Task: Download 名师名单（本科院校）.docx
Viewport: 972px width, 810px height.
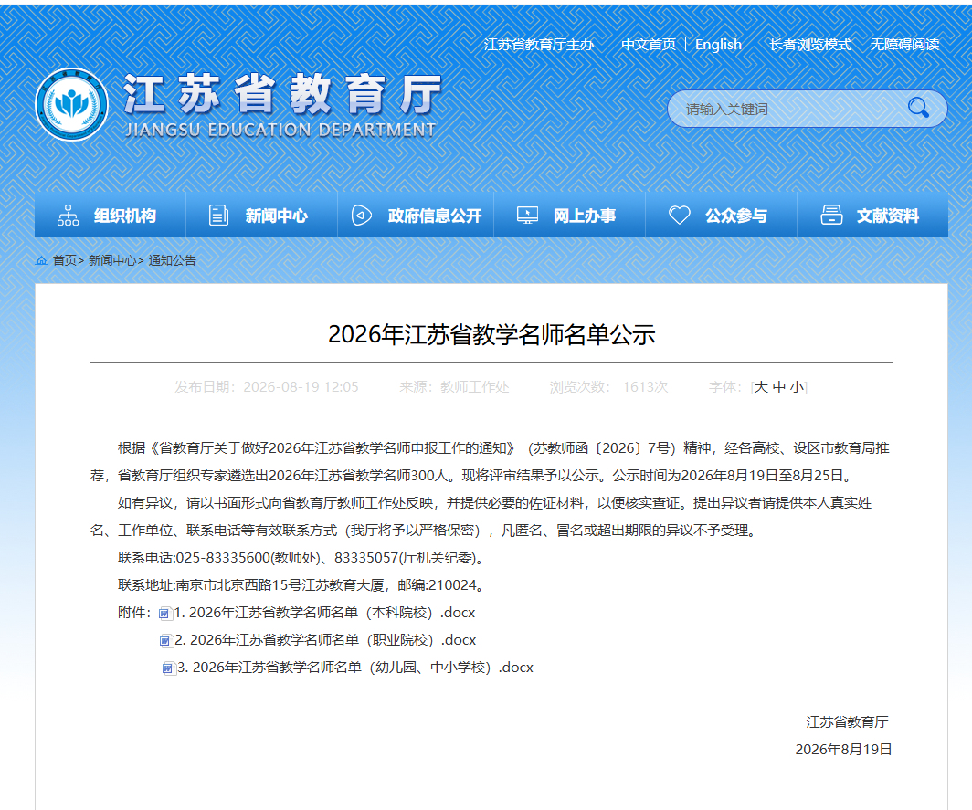Action: tap(324, 613)
